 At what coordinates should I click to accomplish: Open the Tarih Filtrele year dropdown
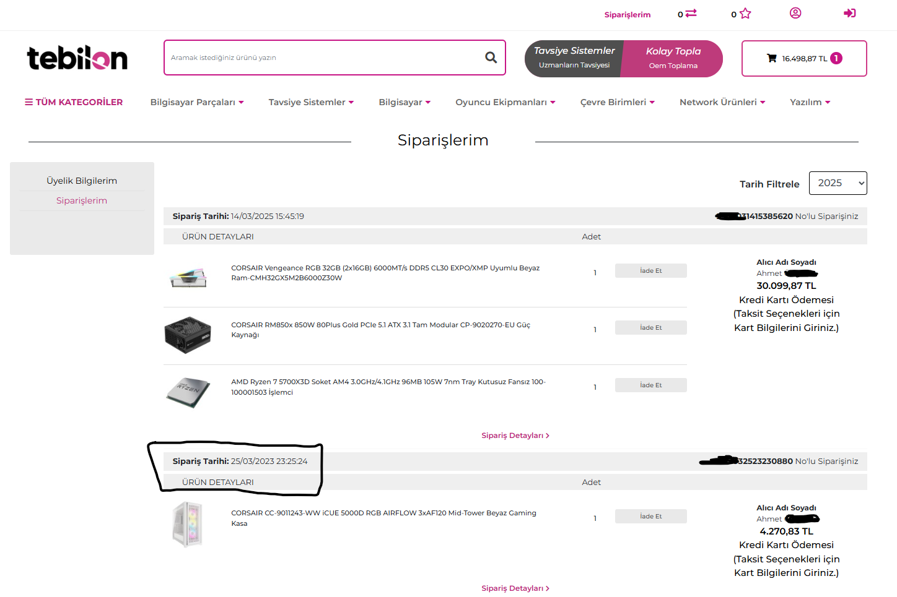coord(838,183)
